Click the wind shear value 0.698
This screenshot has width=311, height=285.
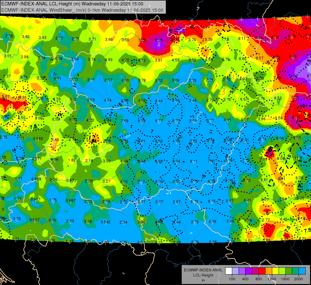click(37, 179)
